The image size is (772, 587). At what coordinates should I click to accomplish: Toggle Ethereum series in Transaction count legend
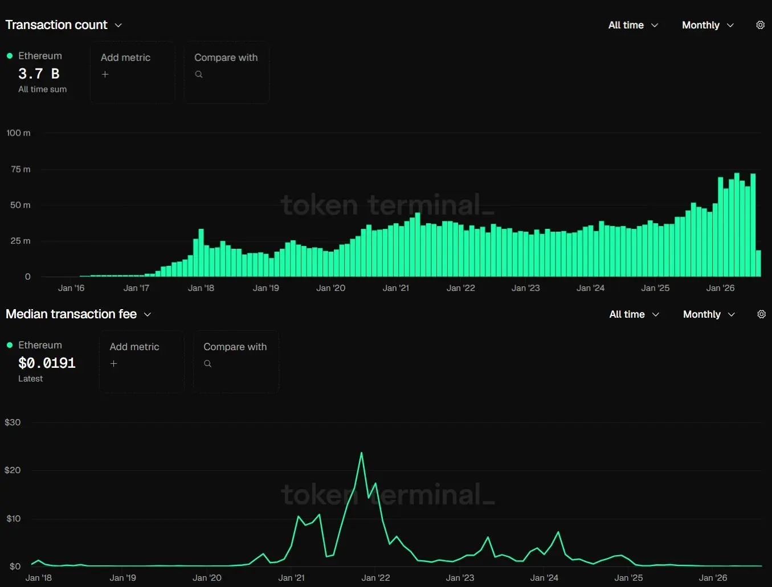point(34,56)
